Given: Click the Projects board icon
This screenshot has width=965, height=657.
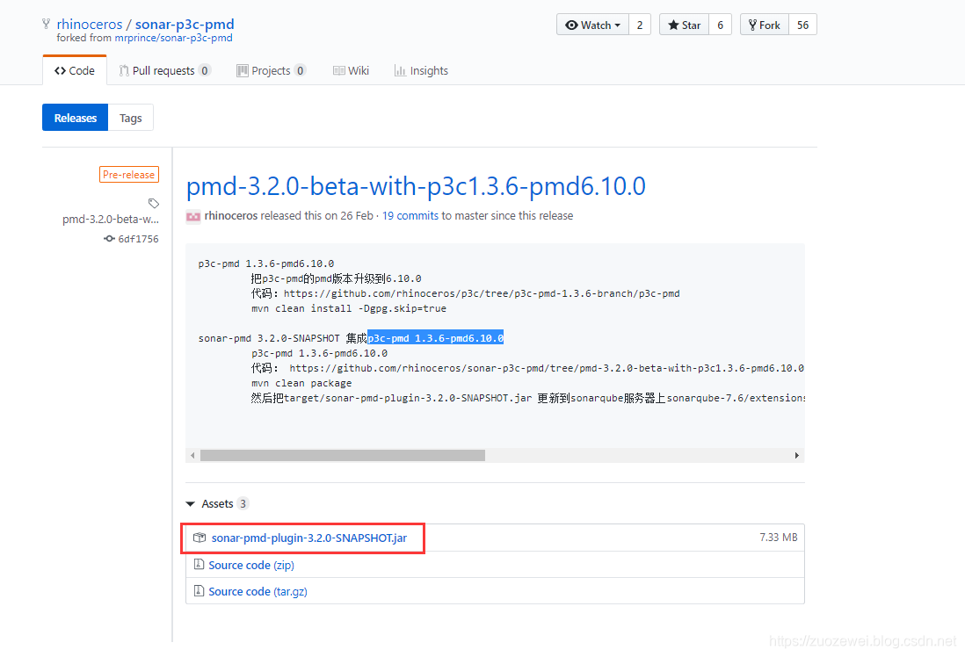Looking at the screenshot, I should (x=243, y=71).
